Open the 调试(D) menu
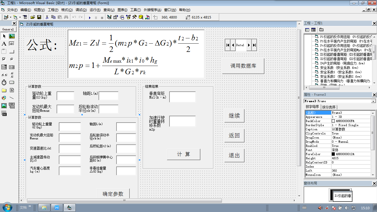The height and width of the screenshot is (212, 377). tap(81, 10)
